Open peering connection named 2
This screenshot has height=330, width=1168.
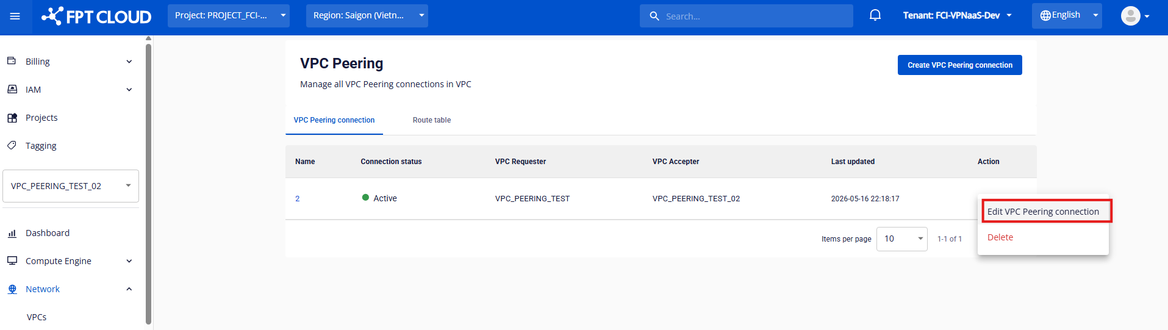coord(298,199)
